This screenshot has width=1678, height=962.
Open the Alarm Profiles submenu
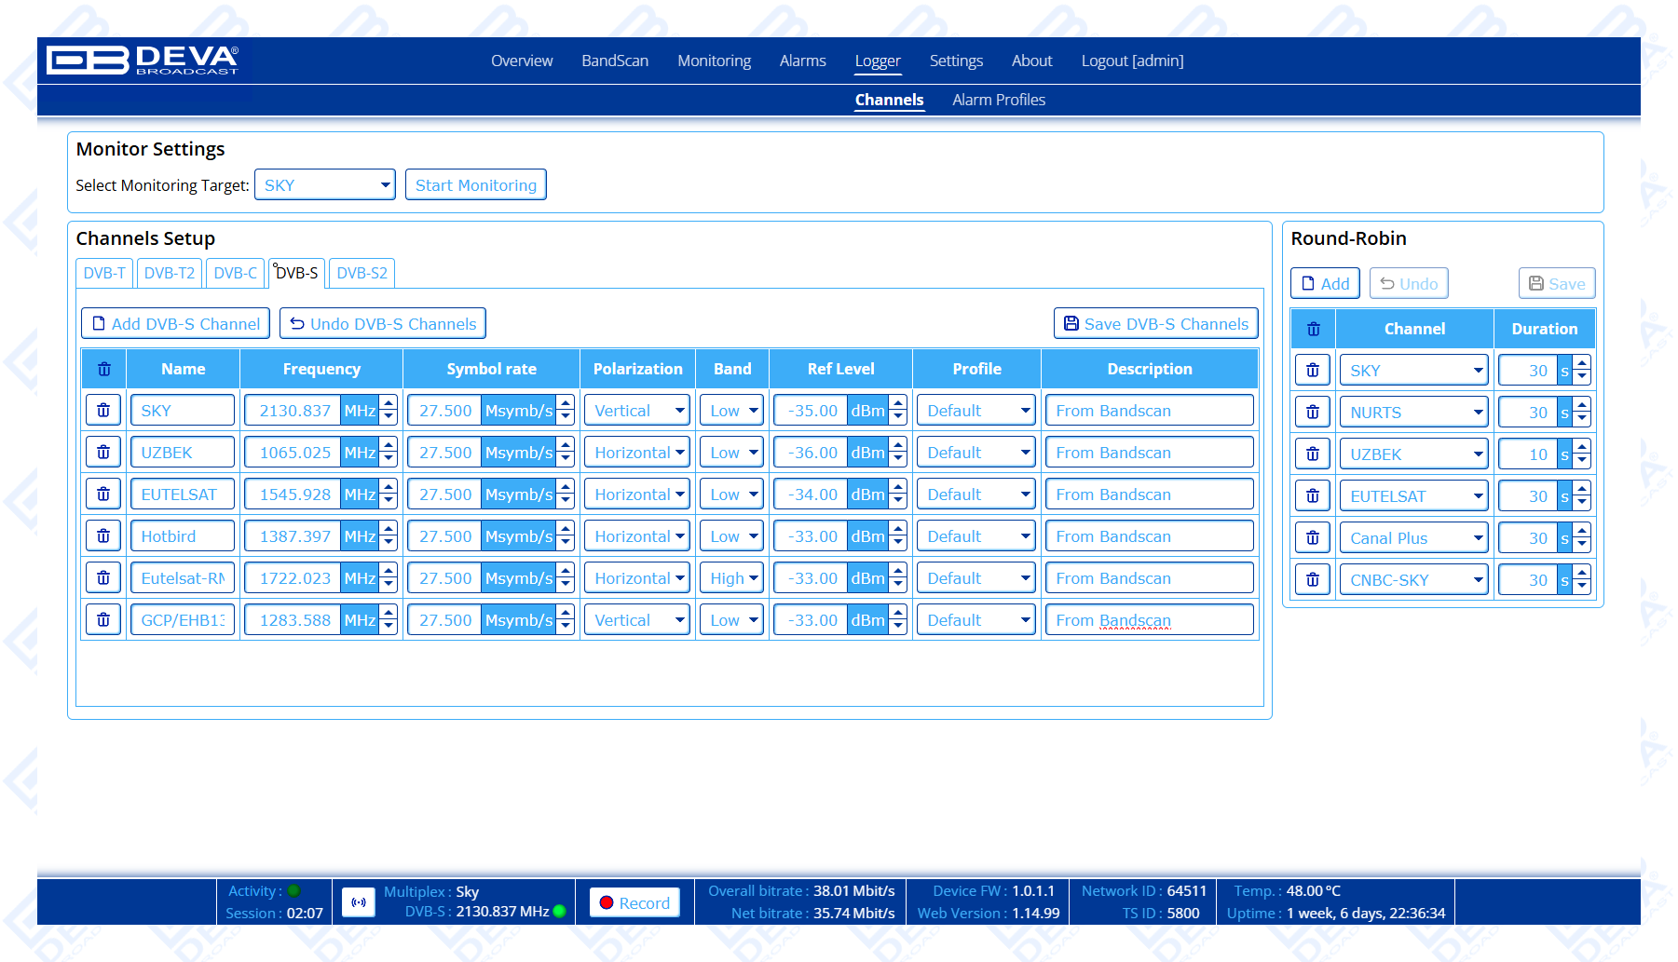(998, 100)
